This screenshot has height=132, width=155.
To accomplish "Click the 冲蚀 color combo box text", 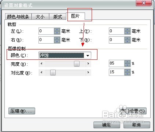I will (x=62, y=55).
